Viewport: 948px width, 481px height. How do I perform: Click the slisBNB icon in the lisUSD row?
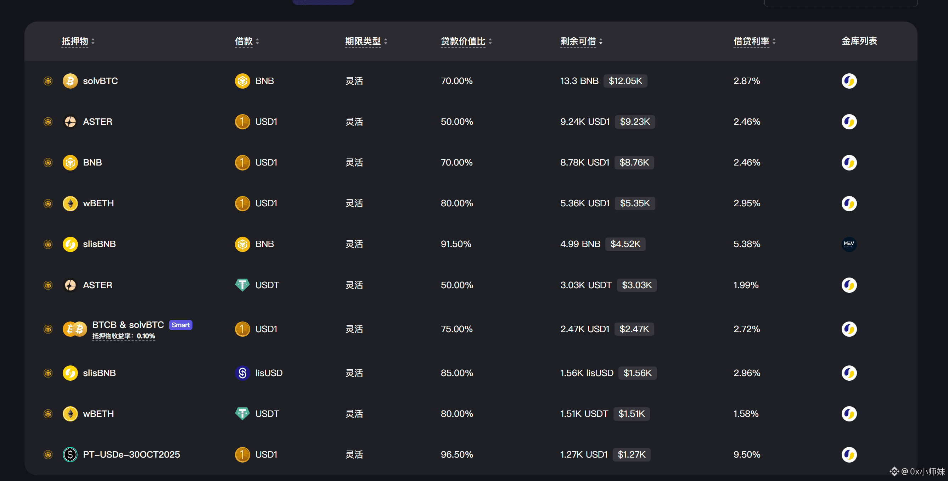click(x=70, y=373)
